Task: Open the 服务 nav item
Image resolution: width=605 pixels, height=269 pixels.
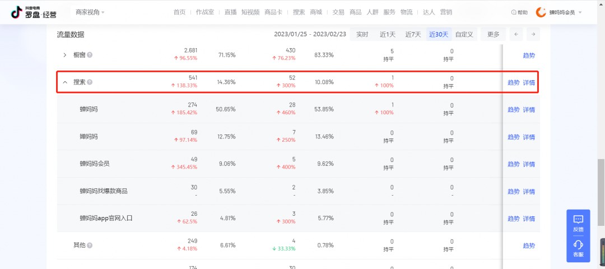Action: click(389, 12)
